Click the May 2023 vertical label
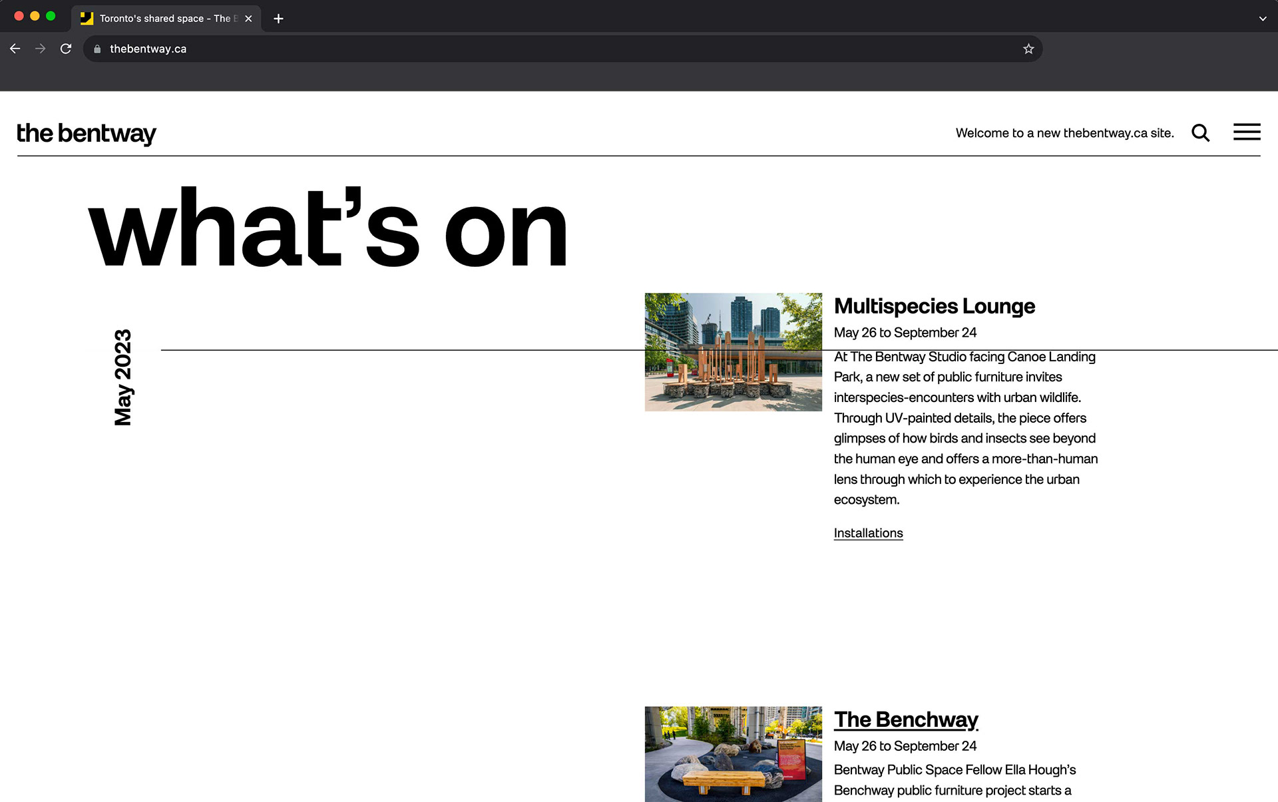This screenshot has width=1278, height=802. [x=123, y=377]
